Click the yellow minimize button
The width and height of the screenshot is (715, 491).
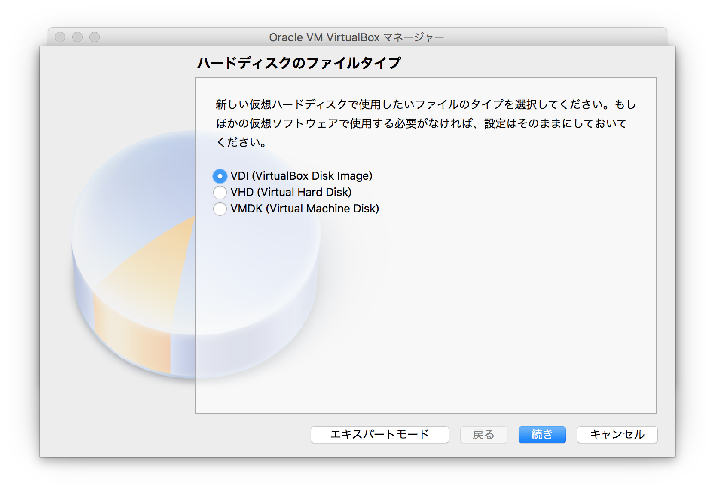click(77, 37)
